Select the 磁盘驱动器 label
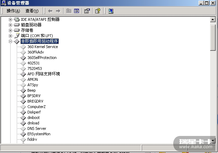The height and width of the screenshot is (153, 218). point(31,25)
